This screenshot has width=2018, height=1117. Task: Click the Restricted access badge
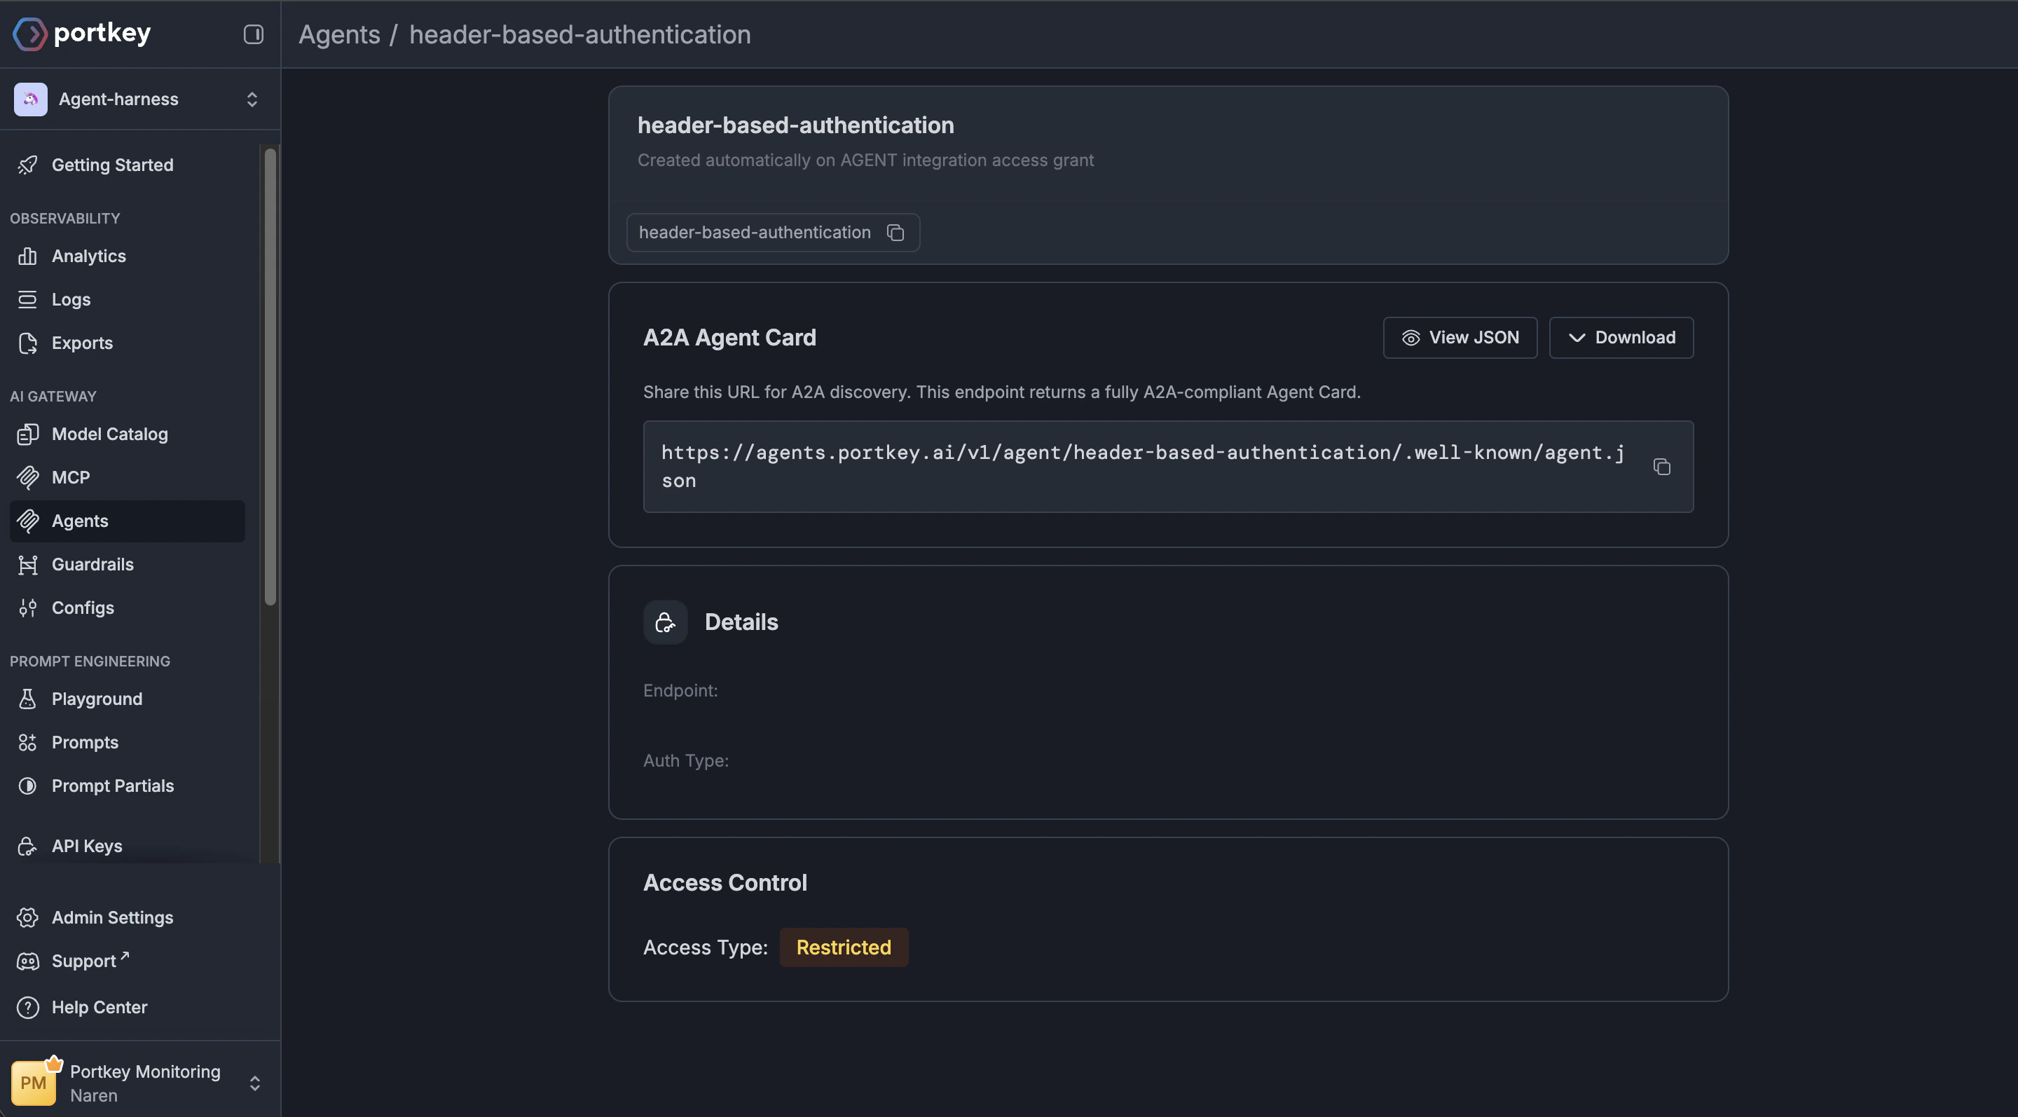[843, 948]
